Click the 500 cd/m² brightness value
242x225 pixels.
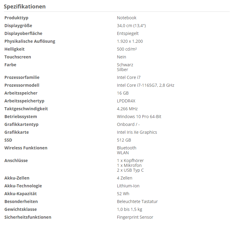point(127,49)
